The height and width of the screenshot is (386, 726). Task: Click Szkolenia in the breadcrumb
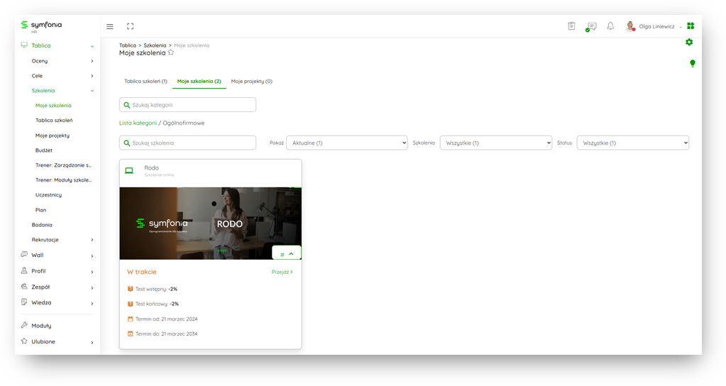(x=155, y=45)
